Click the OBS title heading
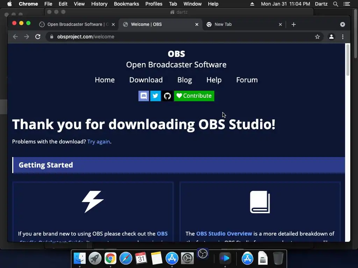The height and width of the screenshot is (268, 358). point(176,54)
